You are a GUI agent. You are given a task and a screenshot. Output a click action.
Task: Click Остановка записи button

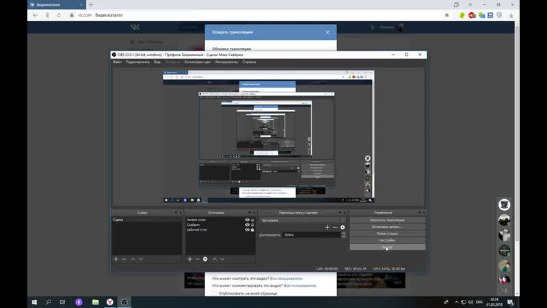pos(387,227)
